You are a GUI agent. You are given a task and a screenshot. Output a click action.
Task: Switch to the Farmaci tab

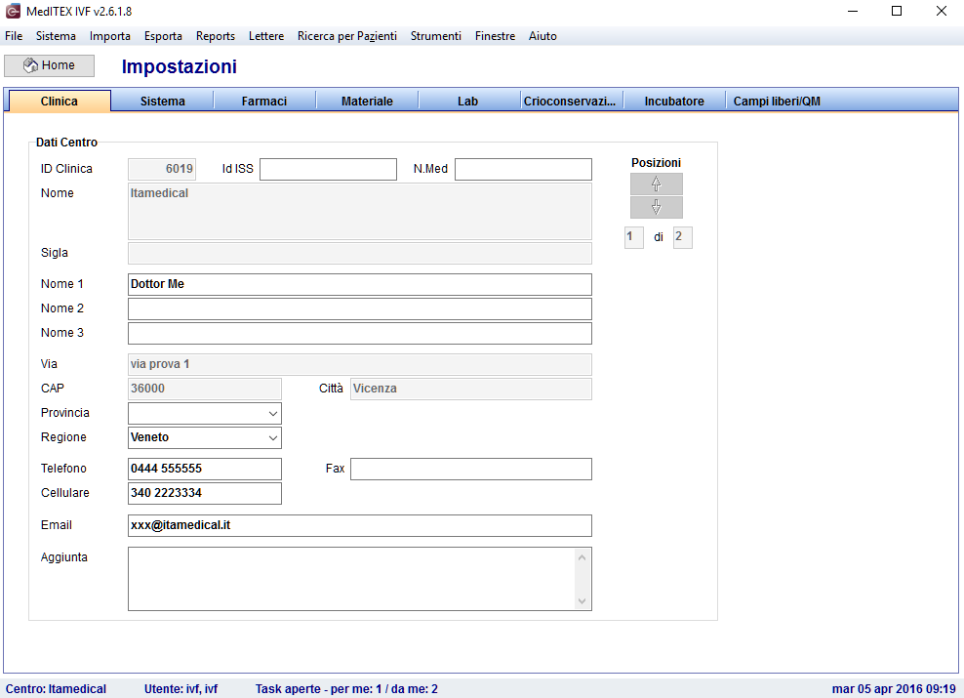[264, 101]
